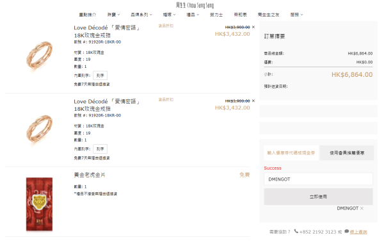Select the HK$0.00 shipping fee value
Image resolution: width=384 pixels, height=244 pixels.
364,62
